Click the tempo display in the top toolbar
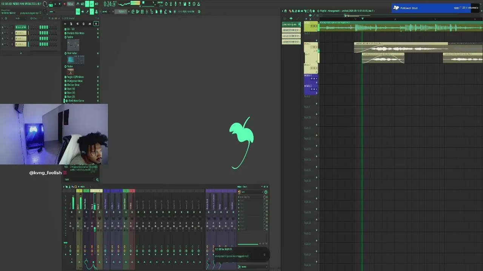 coord(71,4)
